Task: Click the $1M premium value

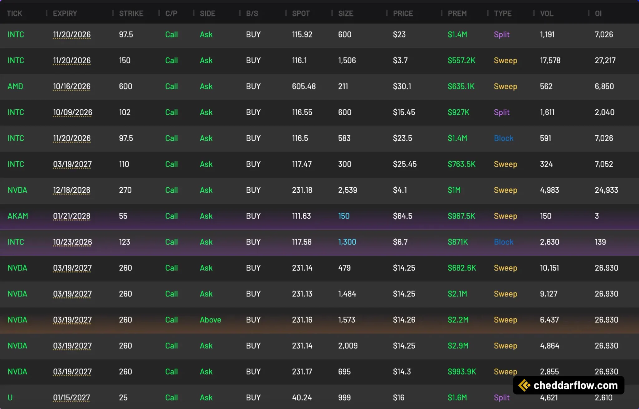Action: click(x=454, y=190)
